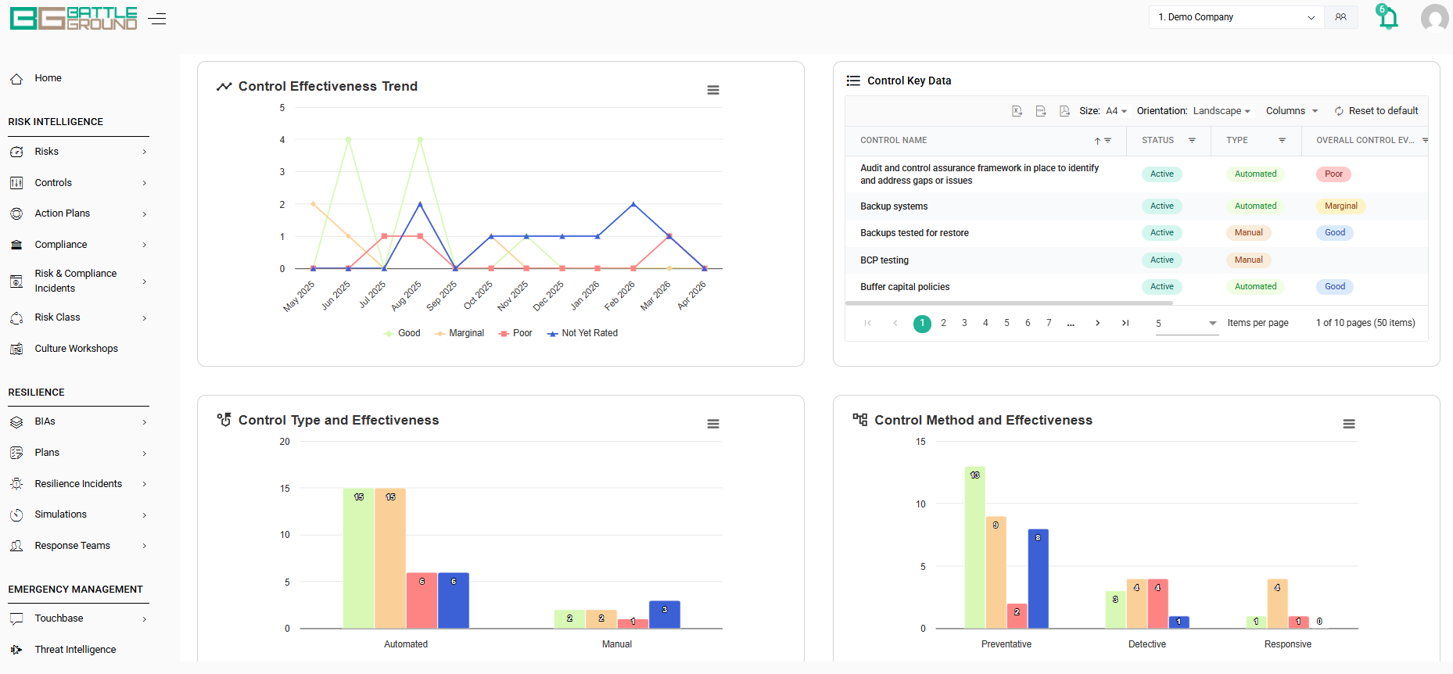1453x674 pixels.
Task: Toggle the Poor series in the trend legend
Action: point(515,333)
